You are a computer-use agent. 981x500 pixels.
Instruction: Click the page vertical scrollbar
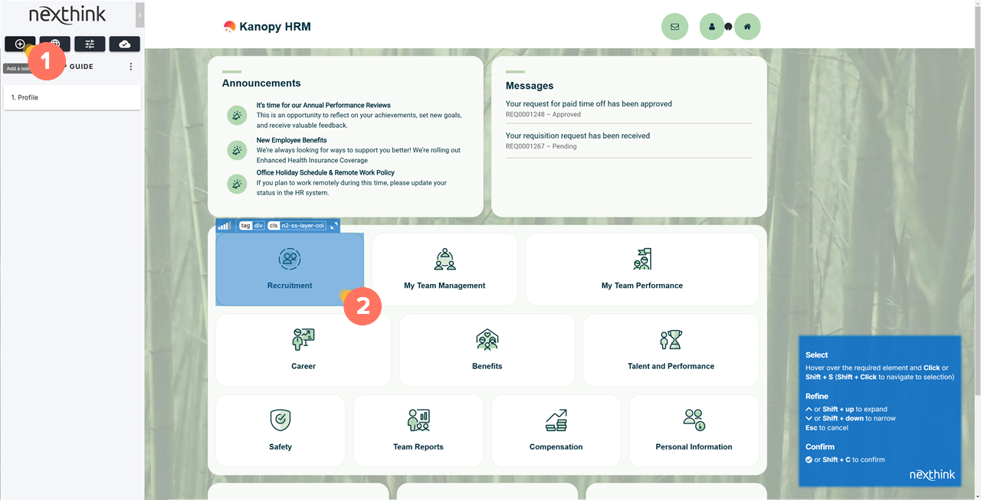pyautogui.click(x=976, y=230)
